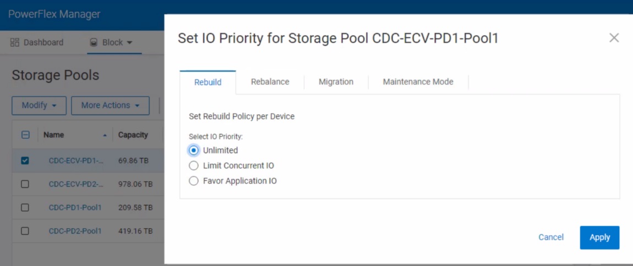Screen dimensions: 633x266
Task: Tick the CDC-PD2-Pool1 row checkbox
Action: point(25,231)
